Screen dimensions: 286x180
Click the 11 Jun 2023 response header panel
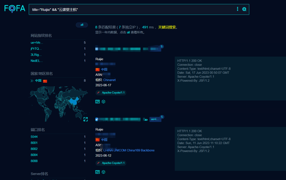(x=230, y=149)
